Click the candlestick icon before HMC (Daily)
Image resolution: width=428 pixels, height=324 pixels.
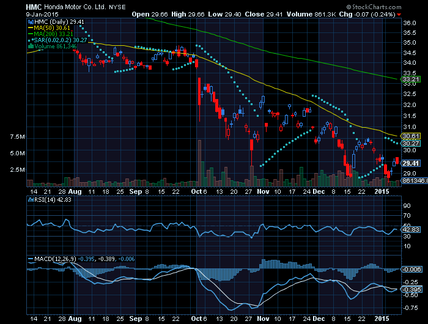(31, 22)
